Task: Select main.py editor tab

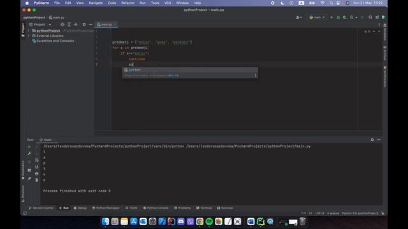Action: point(106,24)
